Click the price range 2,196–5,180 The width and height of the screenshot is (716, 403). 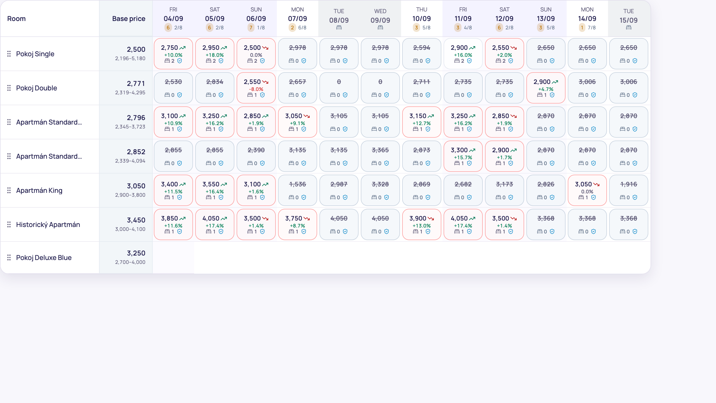(130, 58)
